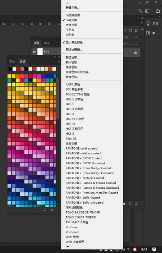Viewport: 162px width, 253px height.
Task: Pick the gray-brown recent swatch
Action: pos(22,69)
